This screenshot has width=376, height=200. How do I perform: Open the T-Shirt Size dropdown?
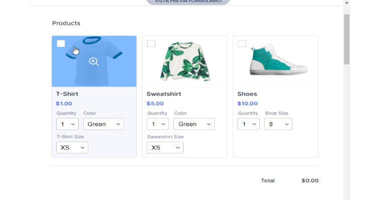(x=72, y=147)
